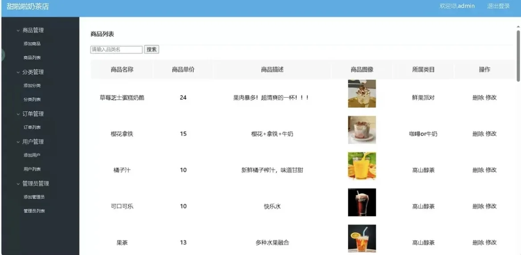This screenshot has height=255, width=521.
Task: Click the 甜啦啦奶茶店 site title
Action: 28,6
